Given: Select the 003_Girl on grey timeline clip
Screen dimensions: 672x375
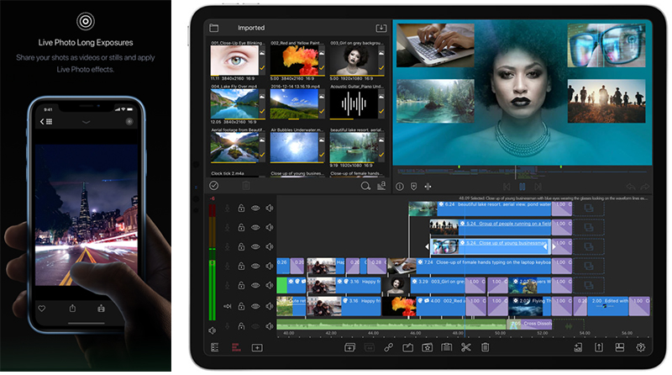Looking at the screenshot, I should pyautogui.click(x=423, y=285).
